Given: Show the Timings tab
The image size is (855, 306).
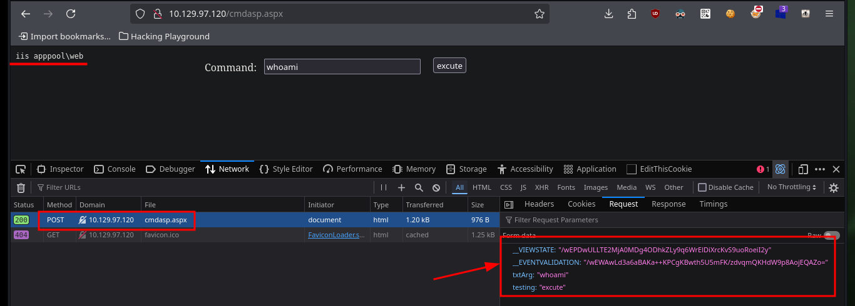Looking at the screenshot, I should [x=714, y=204].
